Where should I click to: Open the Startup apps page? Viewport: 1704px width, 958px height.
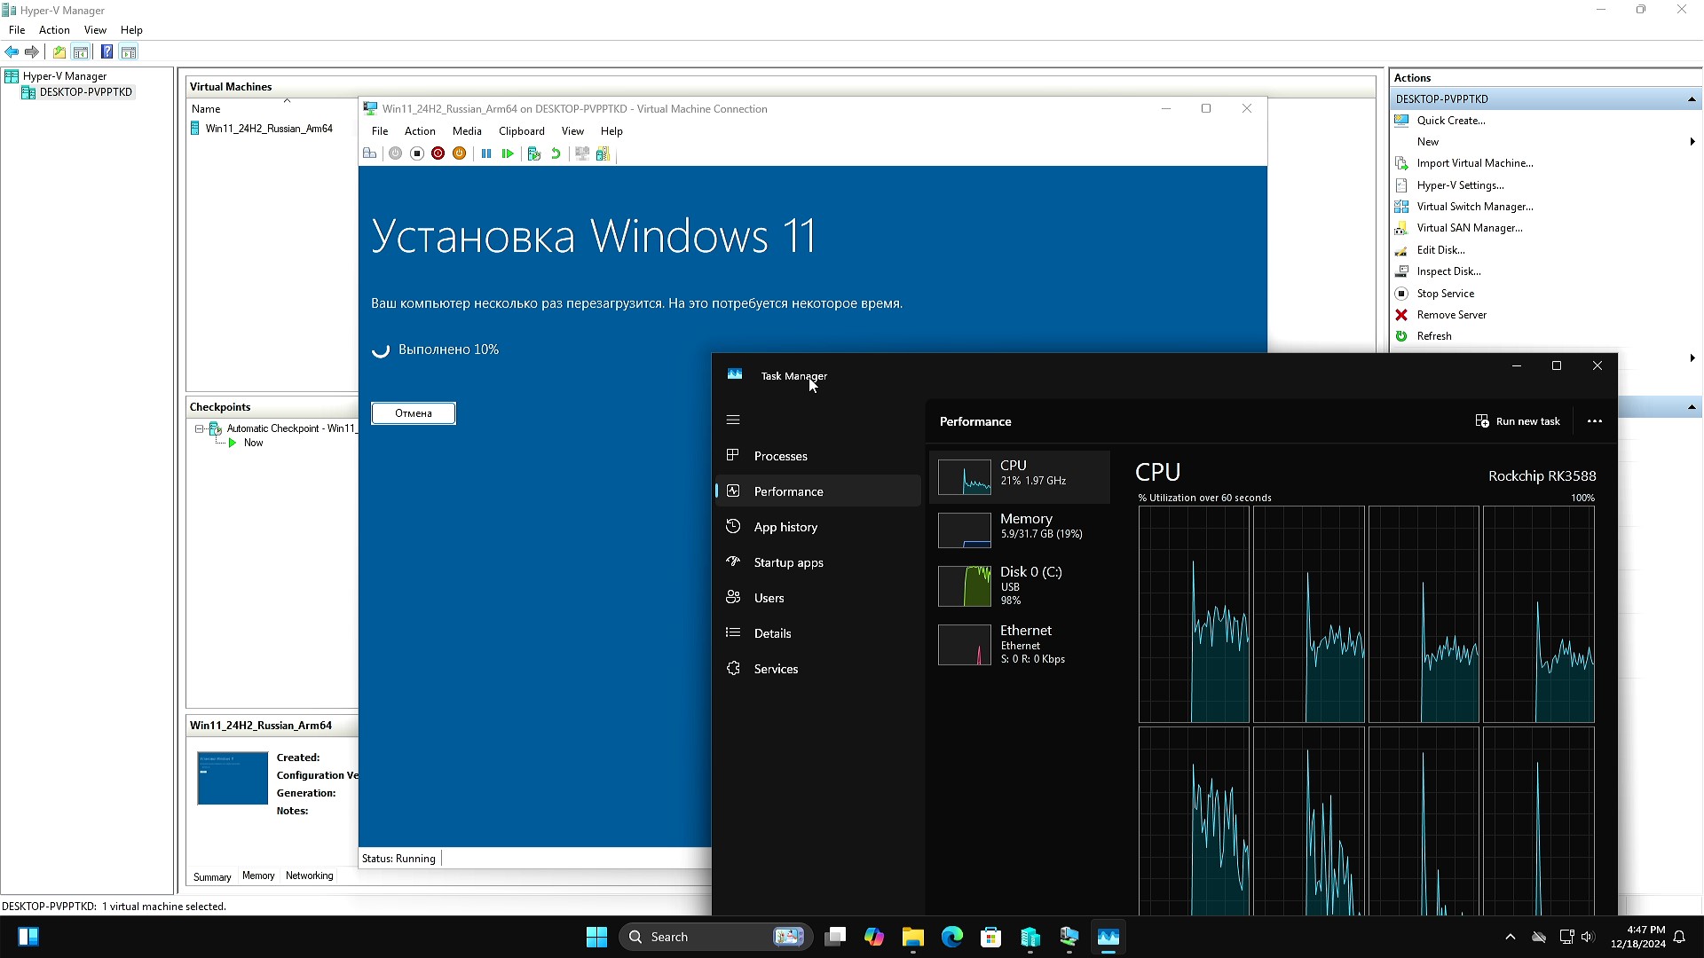click(788, 562)
